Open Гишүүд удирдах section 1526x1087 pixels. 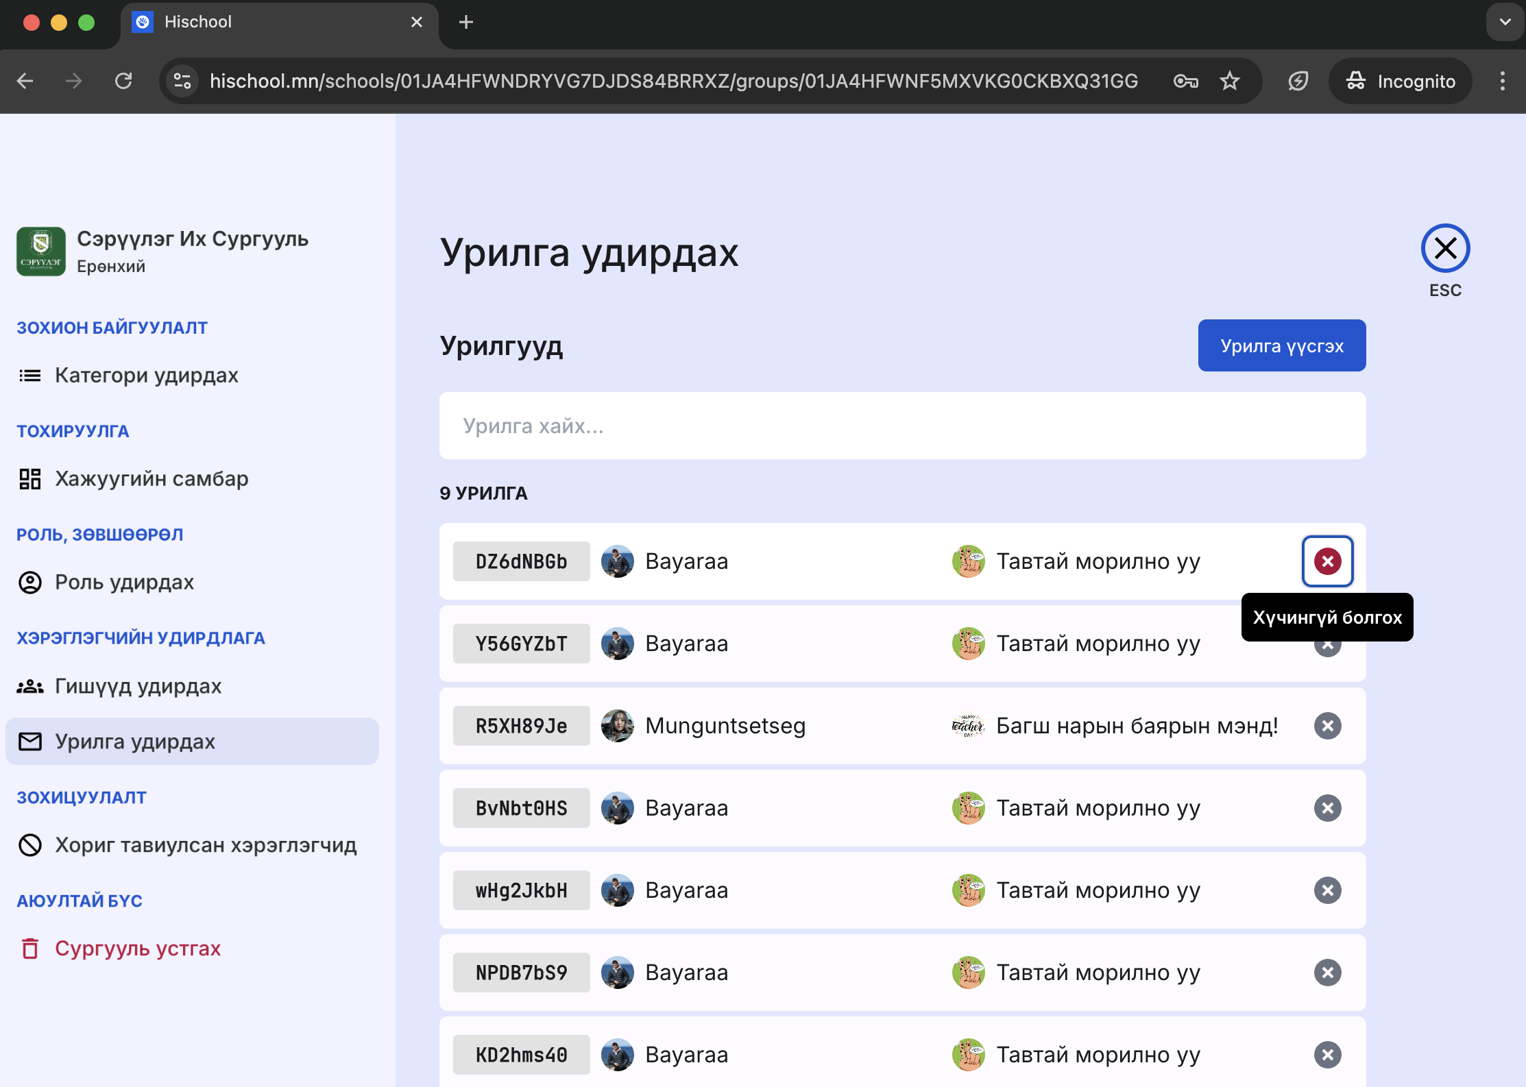(138, 686)
